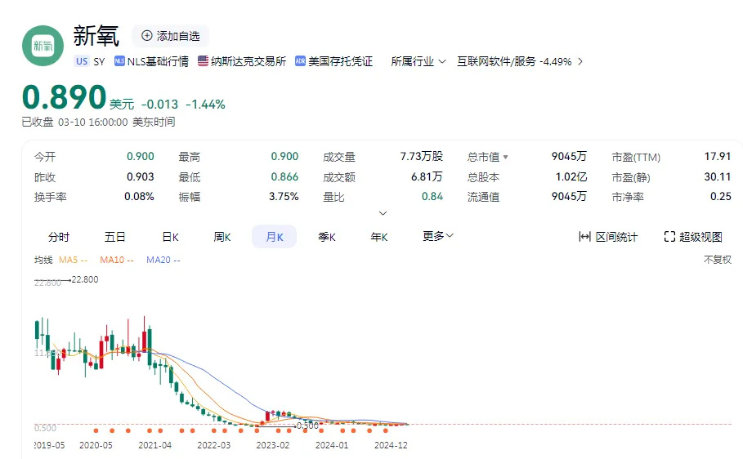This screenshot has width=743, height=459.
Task: Click the 流通值 value 9045万
Action: coord(569,196)
